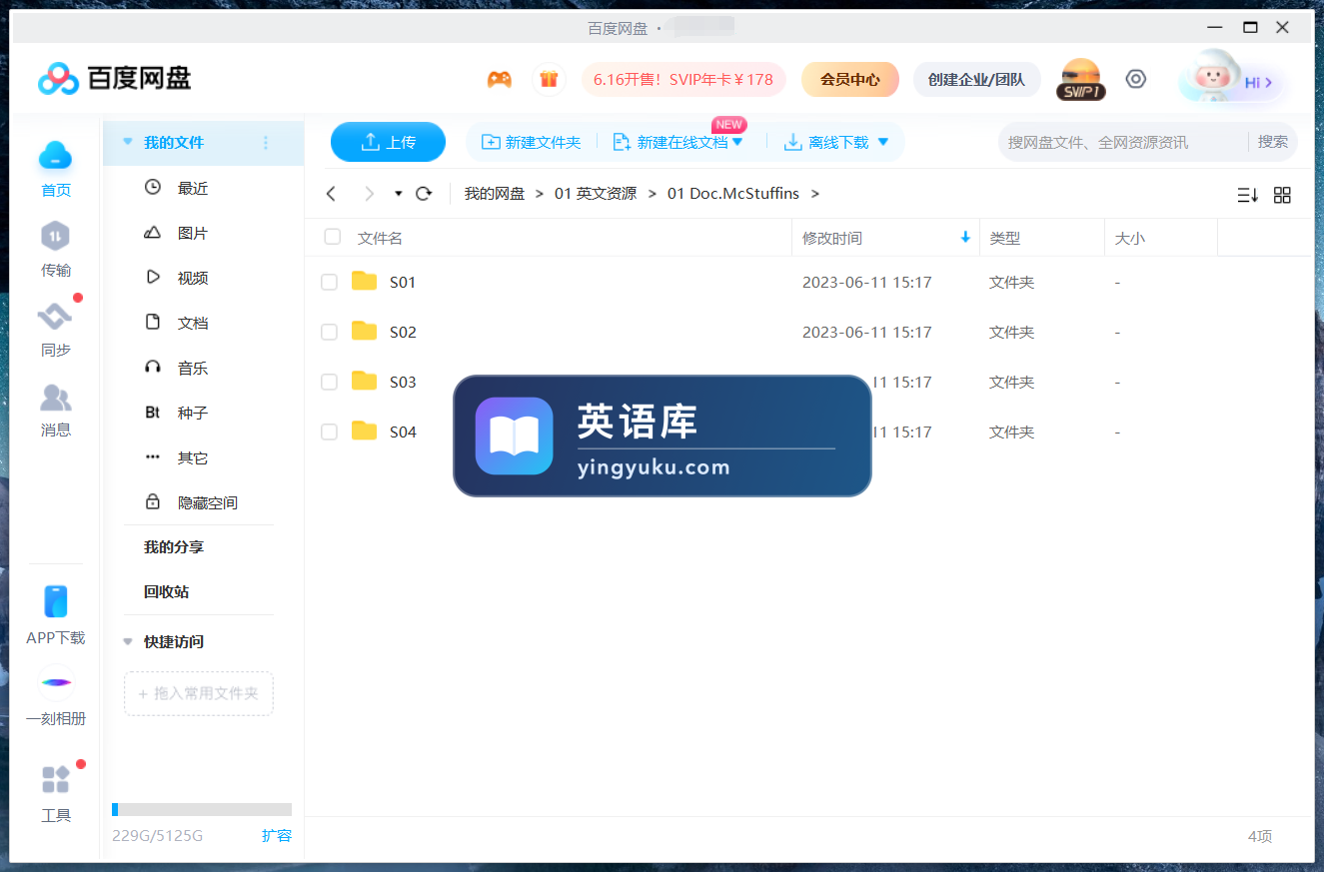
Task: Open 一刻相册 album
Action: click(56, 696)
